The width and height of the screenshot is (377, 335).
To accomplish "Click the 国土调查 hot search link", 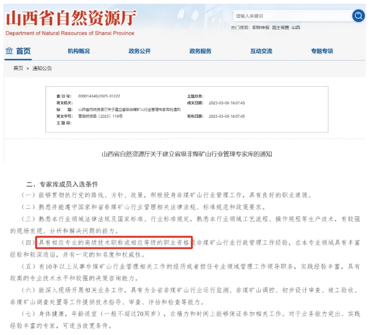I will [281, 27].
